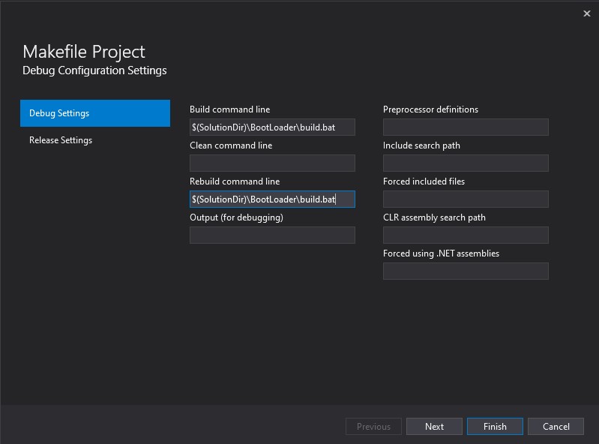Screen dimensions: 599x444
Task: Focus the Include search path field
Action: (466, 163)
